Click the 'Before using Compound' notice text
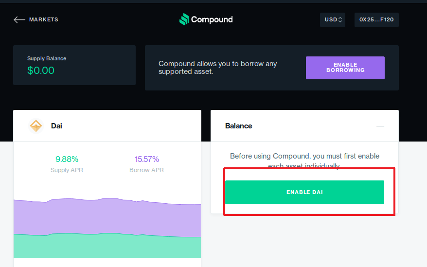Screen dimensions: 427x267 [x=304, y=161]
